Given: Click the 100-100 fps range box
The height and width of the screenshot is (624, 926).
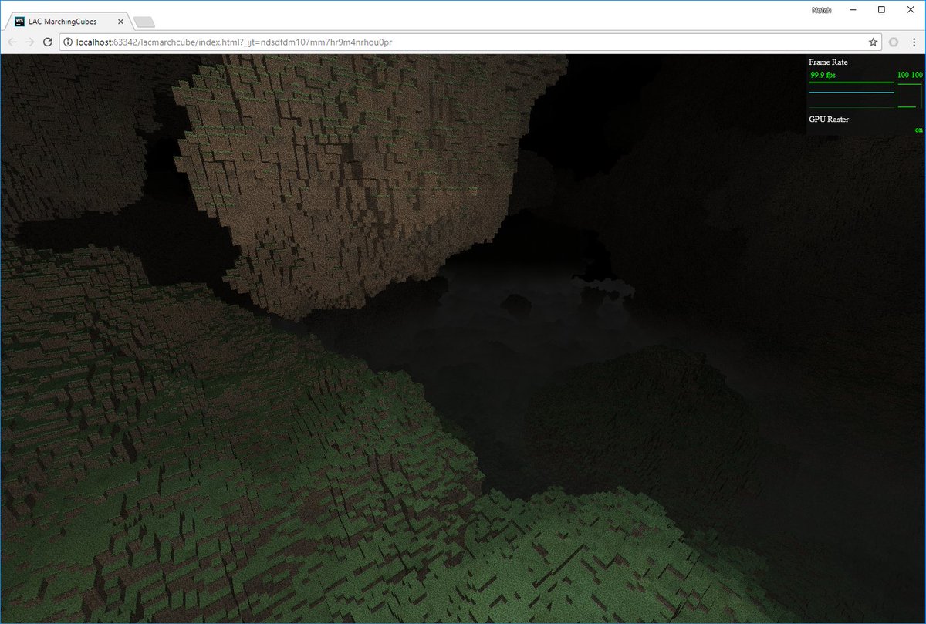Looking at the screenshot, I should [x=910, y=75].
